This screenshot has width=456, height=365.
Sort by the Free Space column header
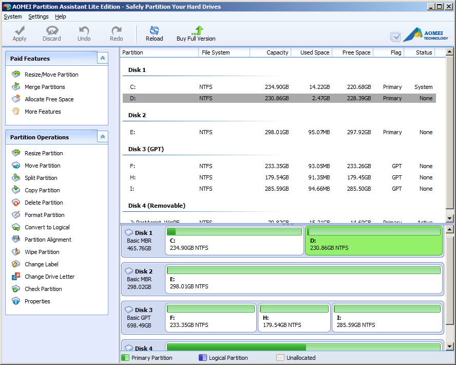[353, 52]
